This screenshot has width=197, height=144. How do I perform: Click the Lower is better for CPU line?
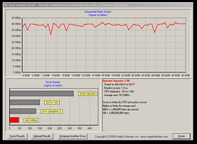125,102
